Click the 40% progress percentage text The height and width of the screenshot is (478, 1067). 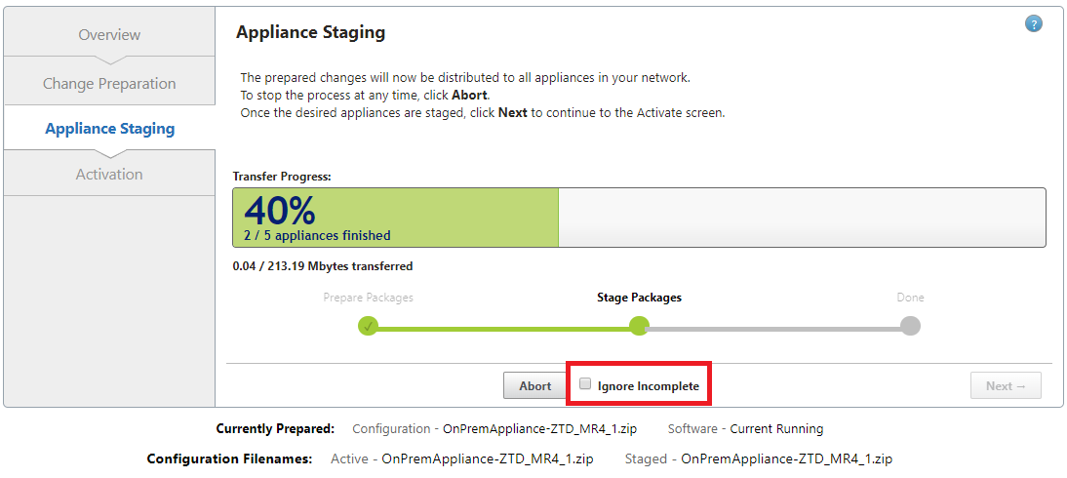click(x=280, y=211)
